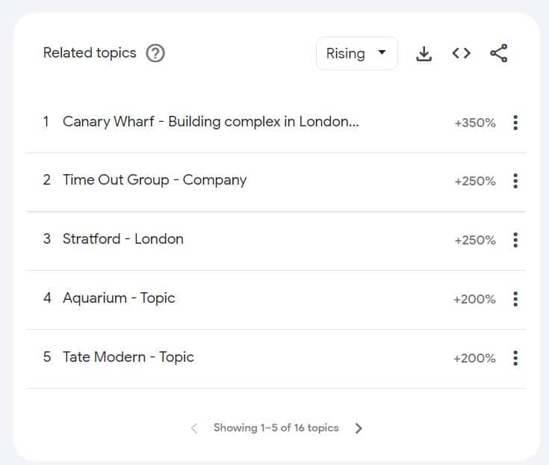
Task: Open the embed code icon
Action: pyautogui.click(x=462, y=54)
